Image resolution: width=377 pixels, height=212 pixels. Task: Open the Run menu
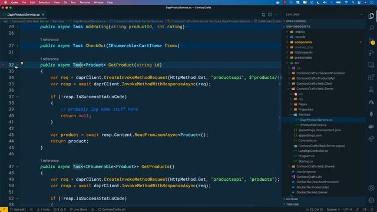(x=73, y=2)
